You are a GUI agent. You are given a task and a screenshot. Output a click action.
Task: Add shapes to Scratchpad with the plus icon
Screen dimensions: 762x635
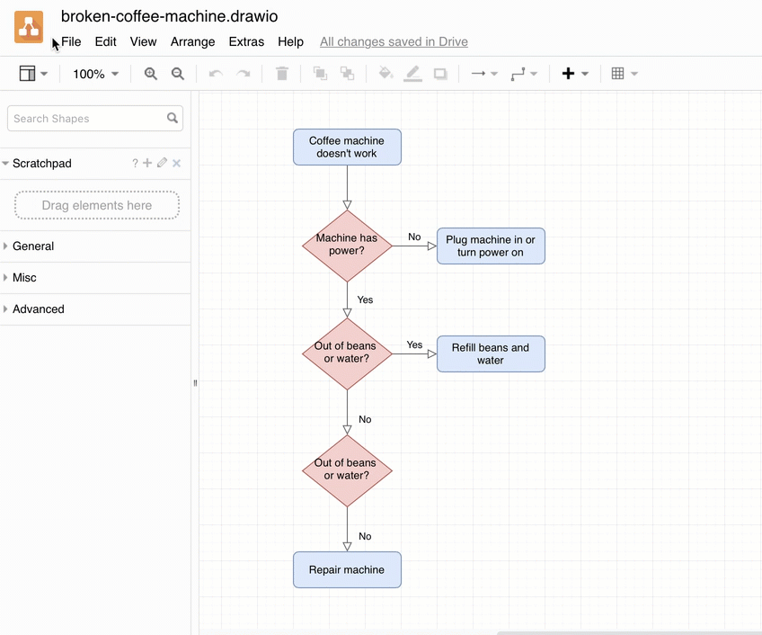tap(147, 163)
